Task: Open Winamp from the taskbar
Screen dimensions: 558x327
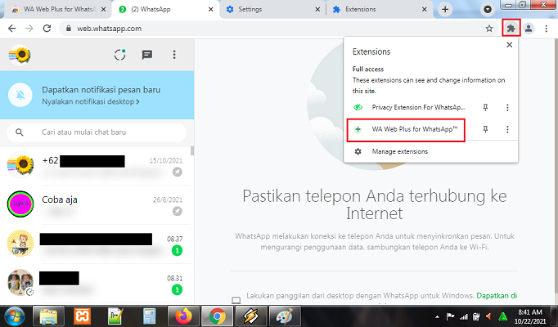Action: pyautogui.click(x=250, y=316)
